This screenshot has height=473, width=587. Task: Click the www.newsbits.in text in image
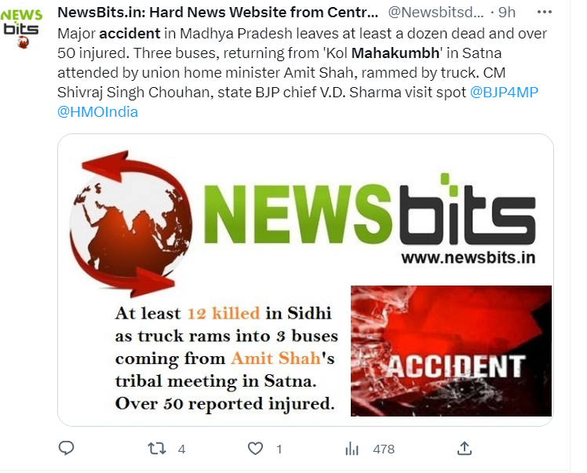click(x=469, y=258)
